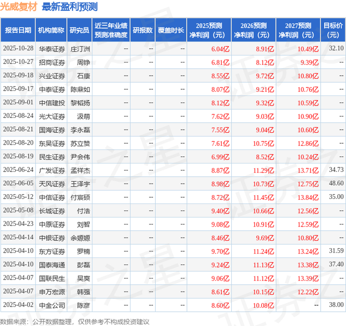346x326 pixels.
Task: Click 中银证券 institution cell
Action: point(52,238)
